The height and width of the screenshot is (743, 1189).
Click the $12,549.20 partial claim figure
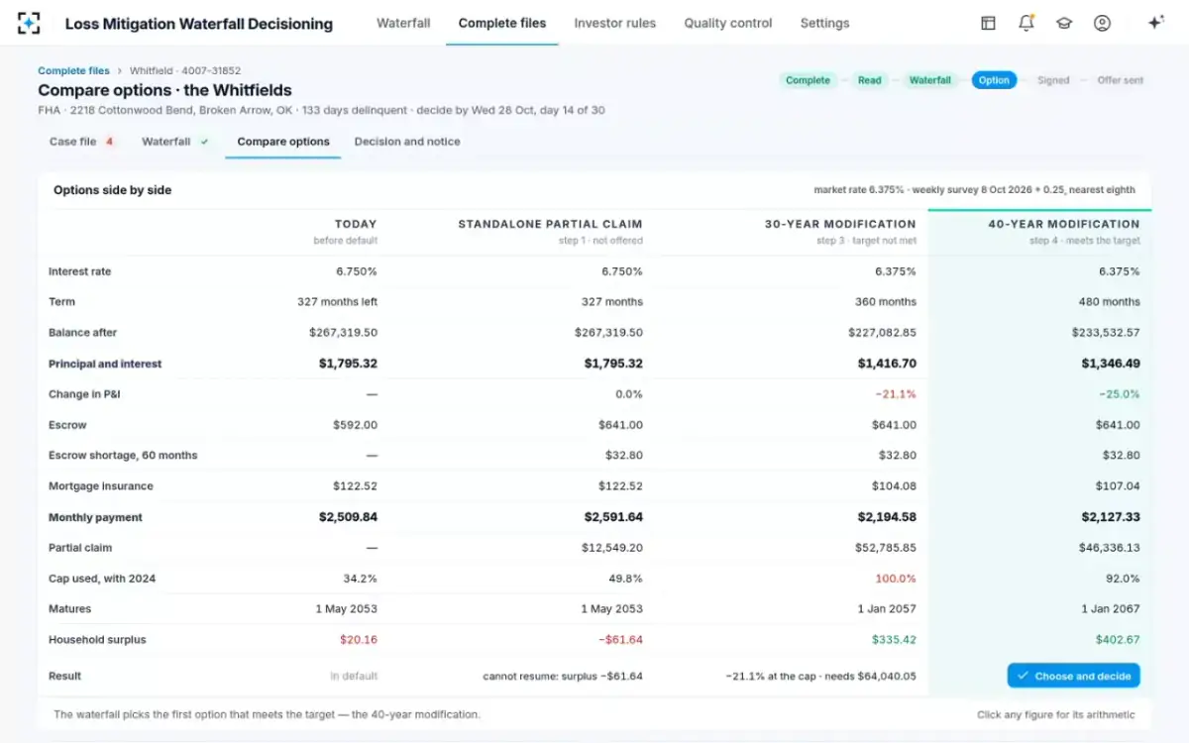[x=612, y=548]
